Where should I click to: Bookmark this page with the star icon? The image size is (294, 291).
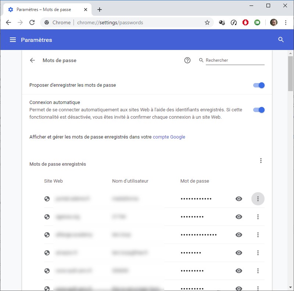(x=207, y=22)
